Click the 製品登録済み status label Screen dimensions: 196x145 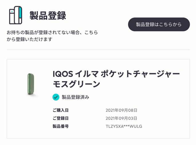point(75,97)
